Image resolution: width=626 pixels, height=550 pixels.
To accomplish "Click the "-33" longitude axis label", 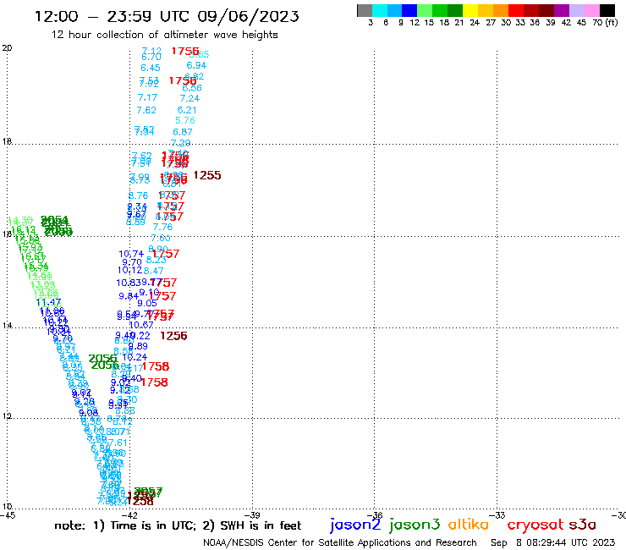I will tap(497, 515).
